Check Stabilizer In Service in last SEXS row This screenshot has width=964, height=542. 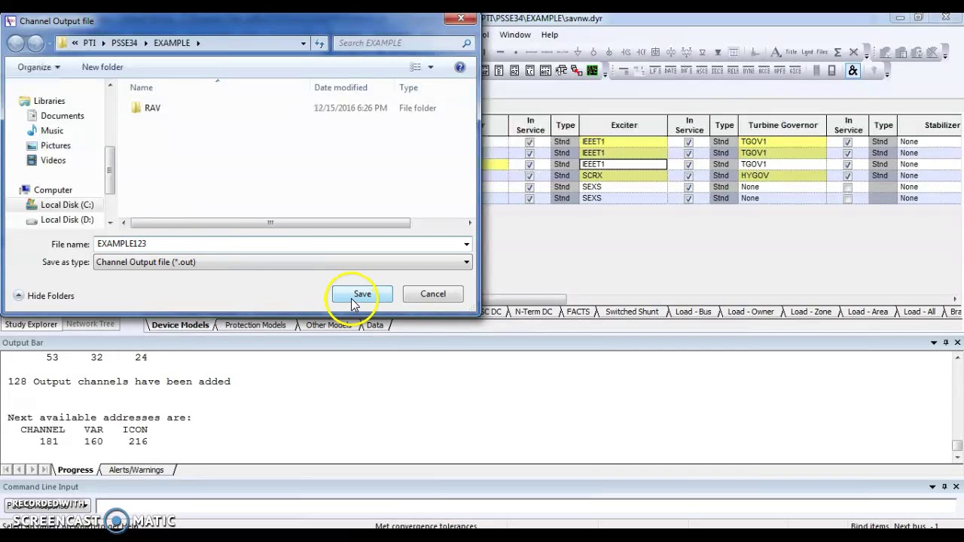847,198
